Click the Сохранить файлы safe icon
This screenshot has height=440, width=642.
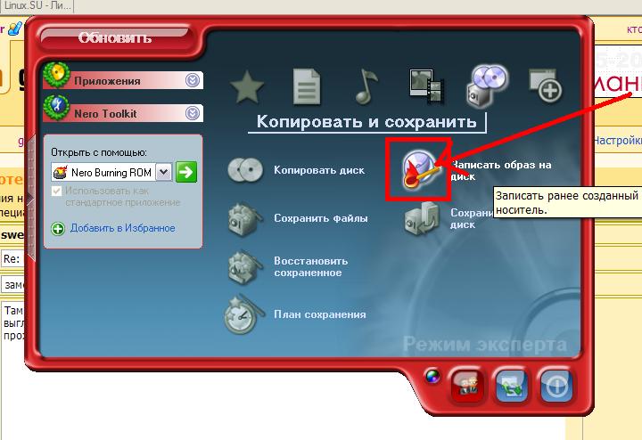(244, 219)
